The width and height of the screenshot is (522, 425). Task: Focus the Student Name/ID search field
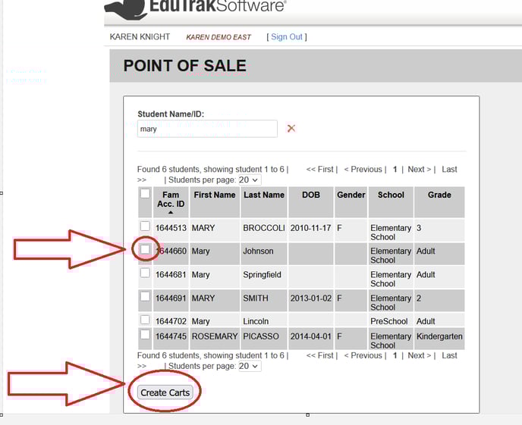207,129
